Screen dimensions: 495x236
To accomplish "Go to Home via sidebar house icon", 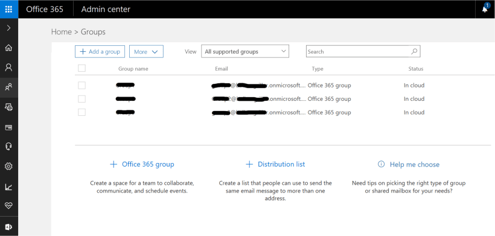I will pos(9,48).
